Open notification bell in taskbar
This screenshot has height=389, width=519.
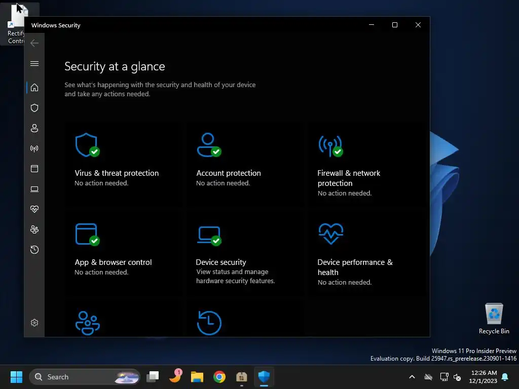505,377
